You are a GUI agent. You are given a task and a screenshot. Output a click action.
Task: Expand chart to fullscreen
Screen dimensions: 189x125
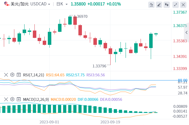176,5
